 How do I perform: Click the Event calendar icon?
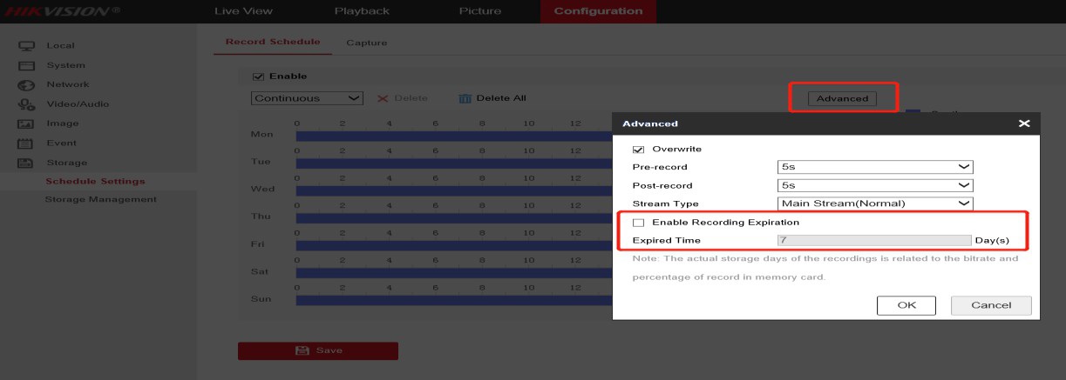(x=26, y=143)
